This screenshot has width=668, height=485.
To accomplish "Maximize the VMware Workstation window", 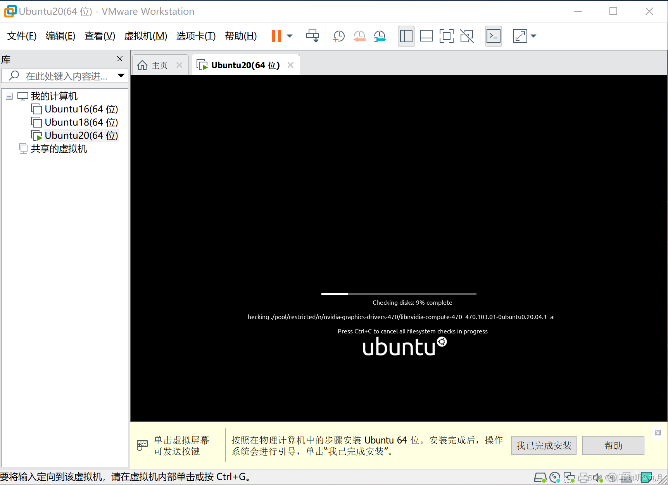I will coord(613,11).
